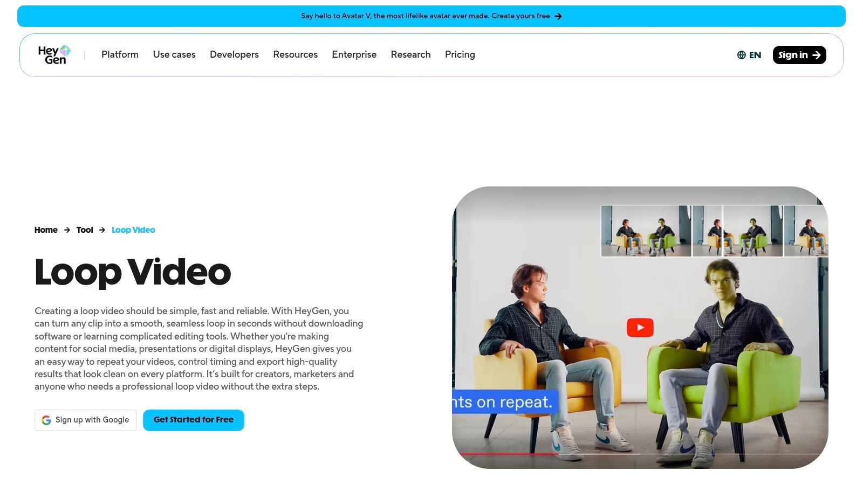This screenshot has width=863, height=485.
Task: Click the Google logo icon
Action: coord(46,420)
